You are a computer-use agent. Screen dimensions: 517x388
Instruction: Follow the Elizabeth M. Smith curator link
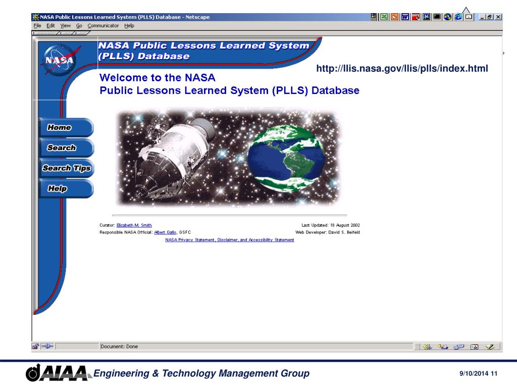point(134,225)
